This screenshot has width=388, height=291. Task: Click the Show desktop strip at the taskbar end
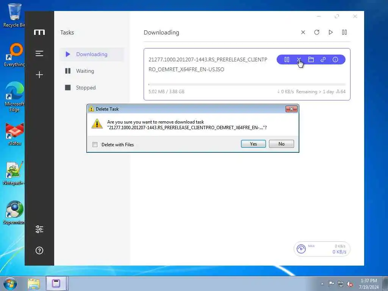coord(385,283)
